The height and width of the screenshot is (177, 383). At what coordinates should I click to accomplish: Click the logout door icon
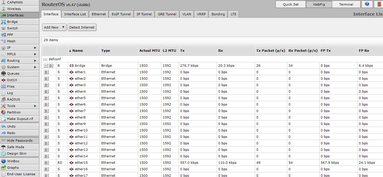tap(379, 4)
